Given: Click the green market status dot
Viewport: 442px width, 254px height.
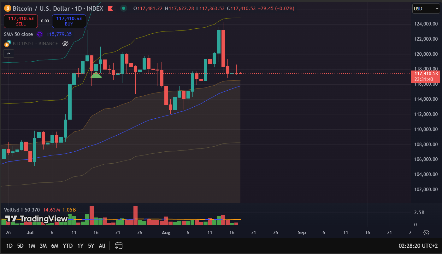Looking at the screenshot, I should pos(124,8).
